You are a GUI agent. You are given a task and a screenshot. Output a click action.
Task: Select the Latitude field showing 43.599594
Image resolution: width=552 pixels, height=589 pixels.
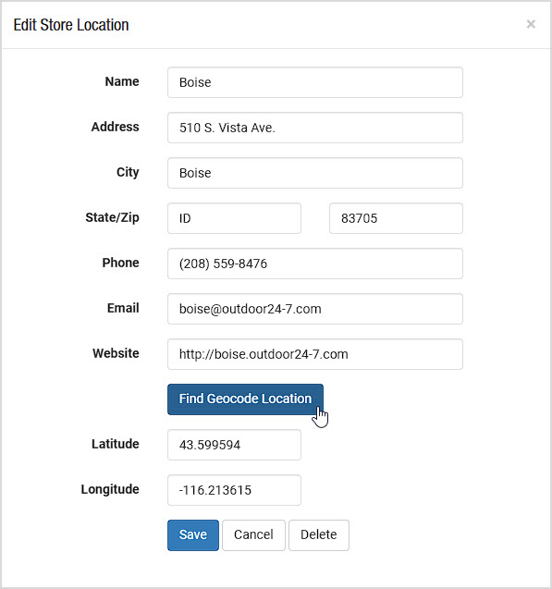tap(234, 445)
